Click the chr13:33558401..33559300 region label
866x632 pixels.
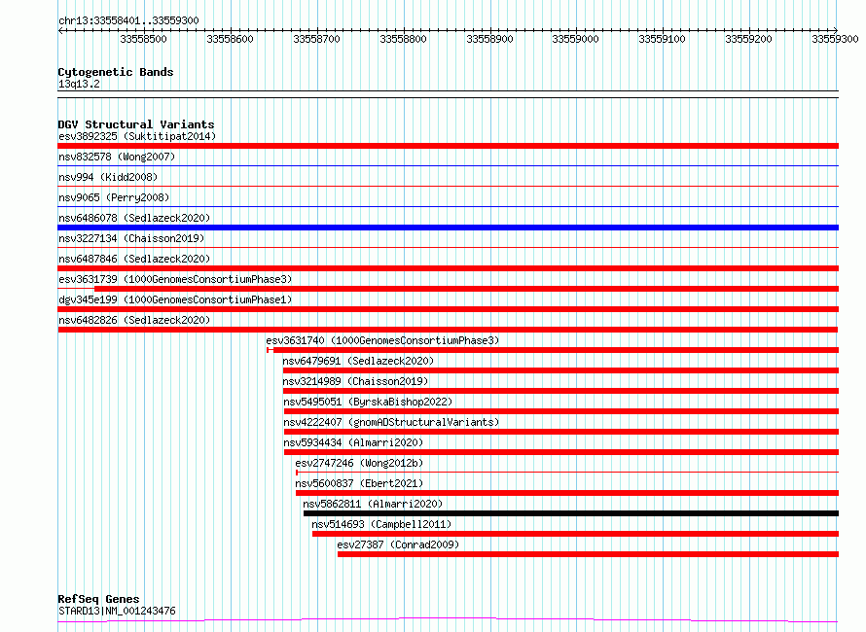click(128, 20)
